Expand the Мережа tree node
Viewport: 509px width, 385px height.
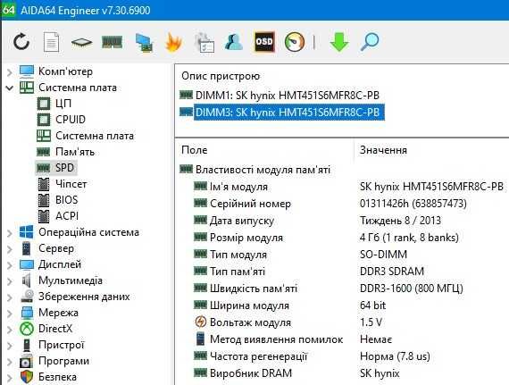(10, 314)
